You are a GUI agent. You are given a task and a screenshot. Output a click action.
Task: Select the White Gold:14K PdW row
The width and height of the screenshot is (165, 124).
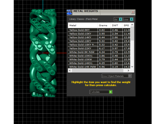point(99,67)
